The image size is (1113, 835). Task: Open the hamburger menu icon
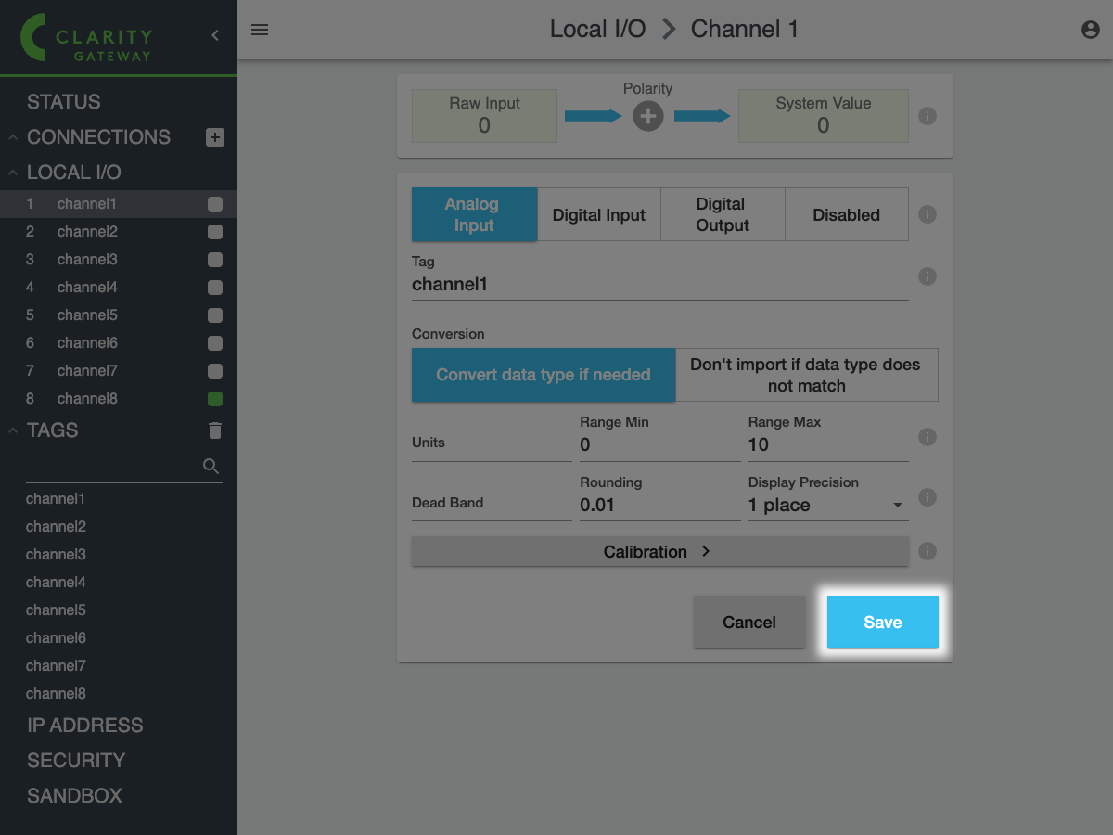click(x=260, y=30)
